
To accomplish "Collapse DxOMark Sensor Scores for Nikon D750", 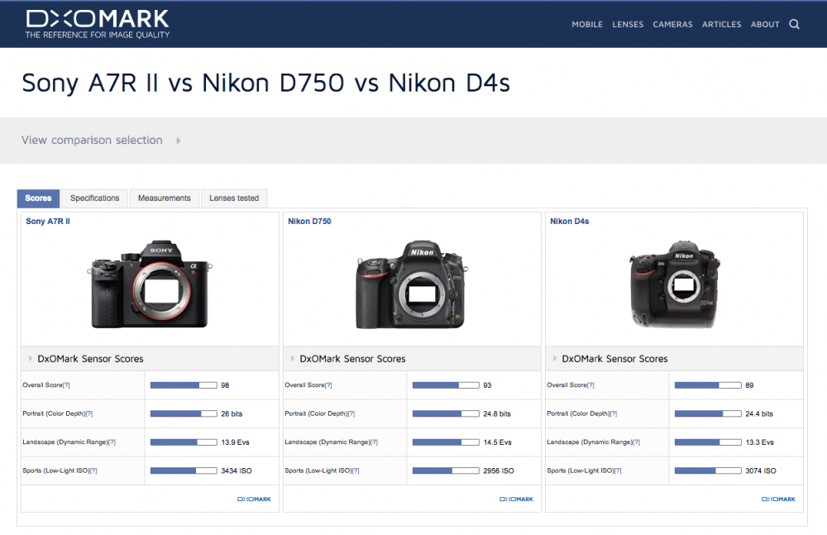I will (x=292, y=359).
